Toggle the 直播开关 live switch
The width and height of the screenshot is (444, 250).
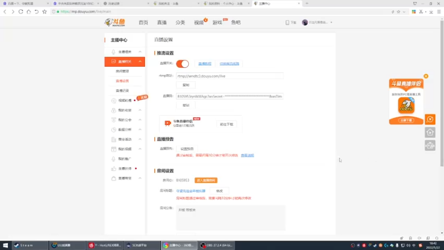(183, 64)
